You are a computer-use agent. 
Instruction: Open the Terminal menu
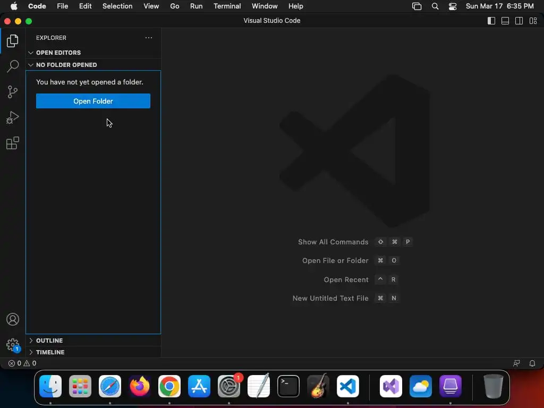[x=227, y=6]
